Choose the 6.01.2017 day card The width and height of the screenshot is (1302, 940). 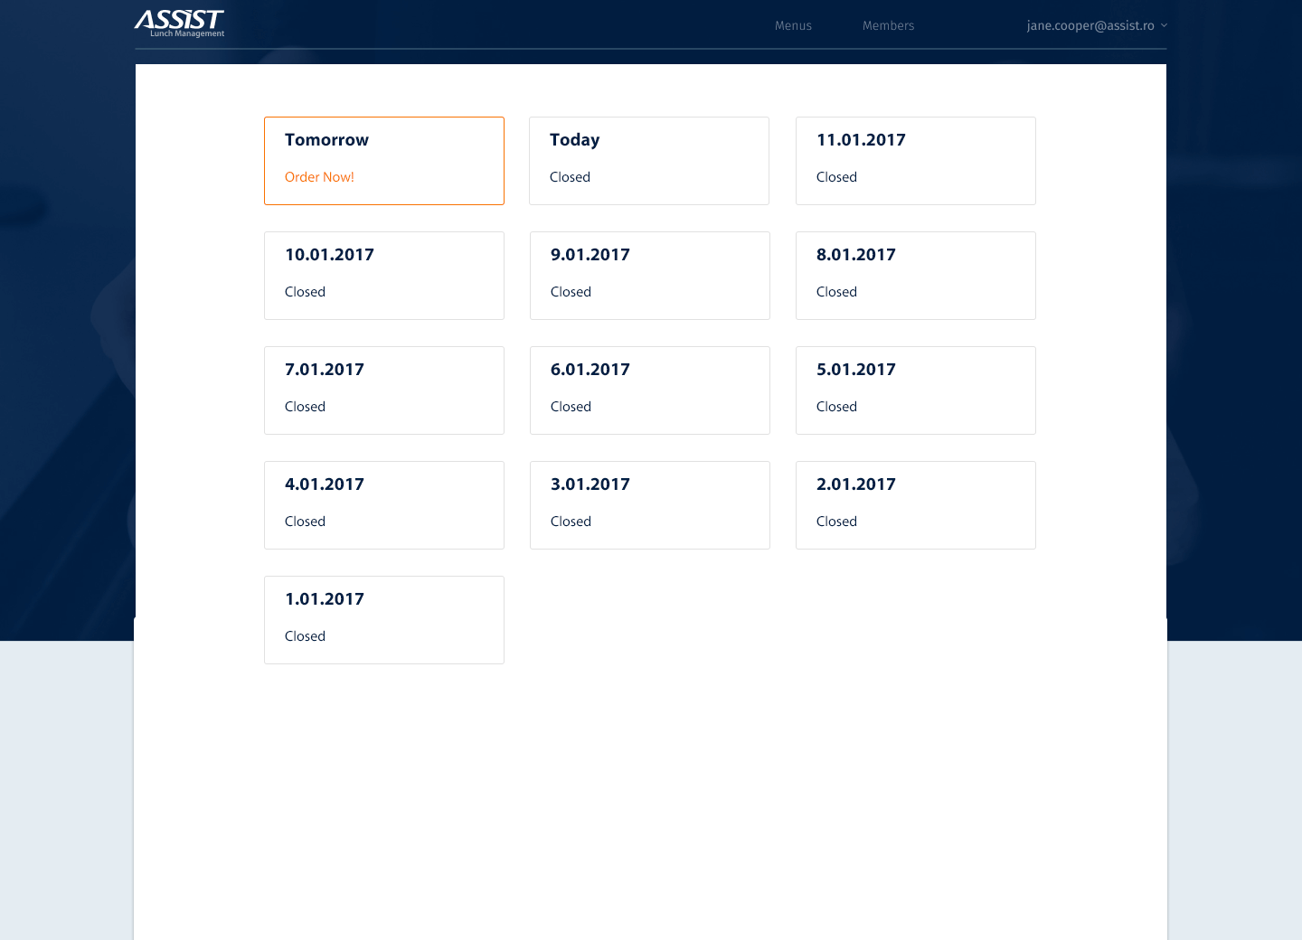650,390
